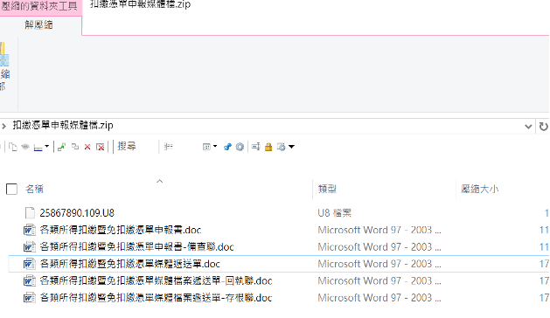550x318 pixels.
Task: Click Word icon of 申報書.doc
Action: [x=30, y=230]
